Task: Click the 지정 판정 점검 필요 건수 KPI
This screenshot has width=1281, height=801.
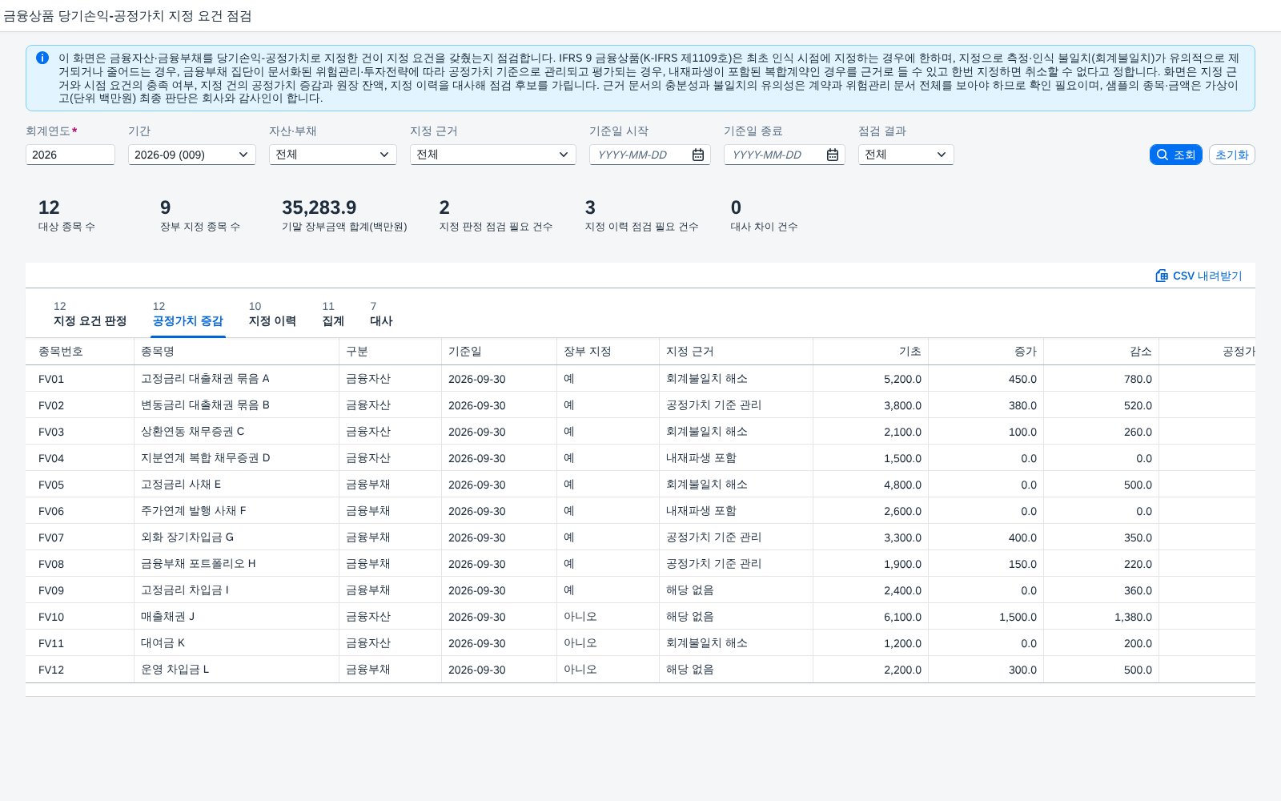Action: (x=496, y=215)
